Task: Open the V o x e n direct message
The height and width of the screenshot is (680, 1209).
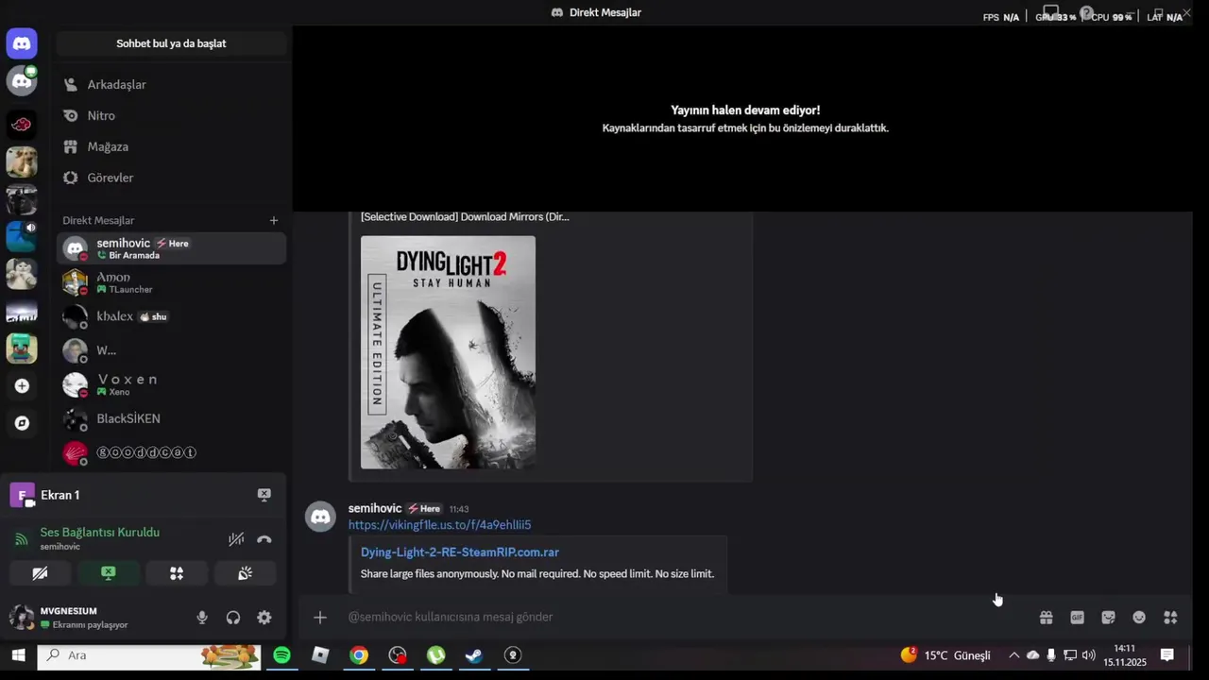Action: point(171,384)
